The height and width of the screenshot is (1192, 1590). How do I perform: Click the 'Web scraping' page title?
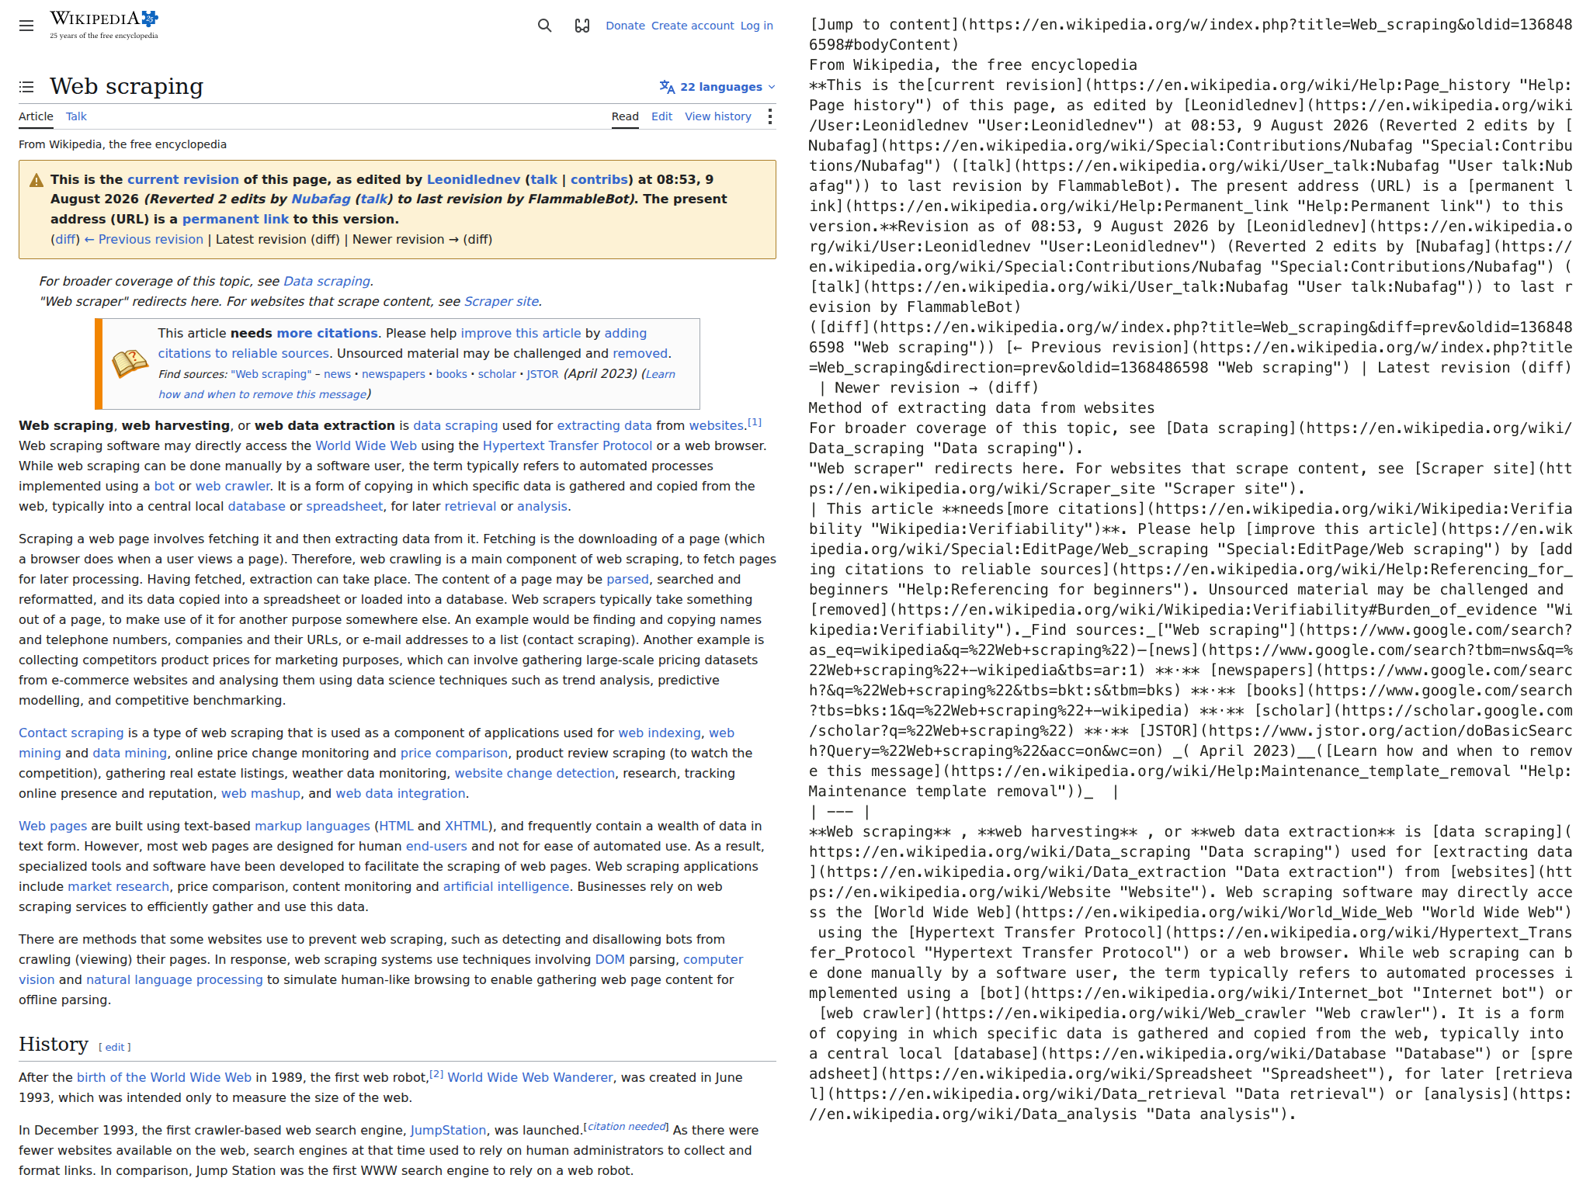coord(127,86)
